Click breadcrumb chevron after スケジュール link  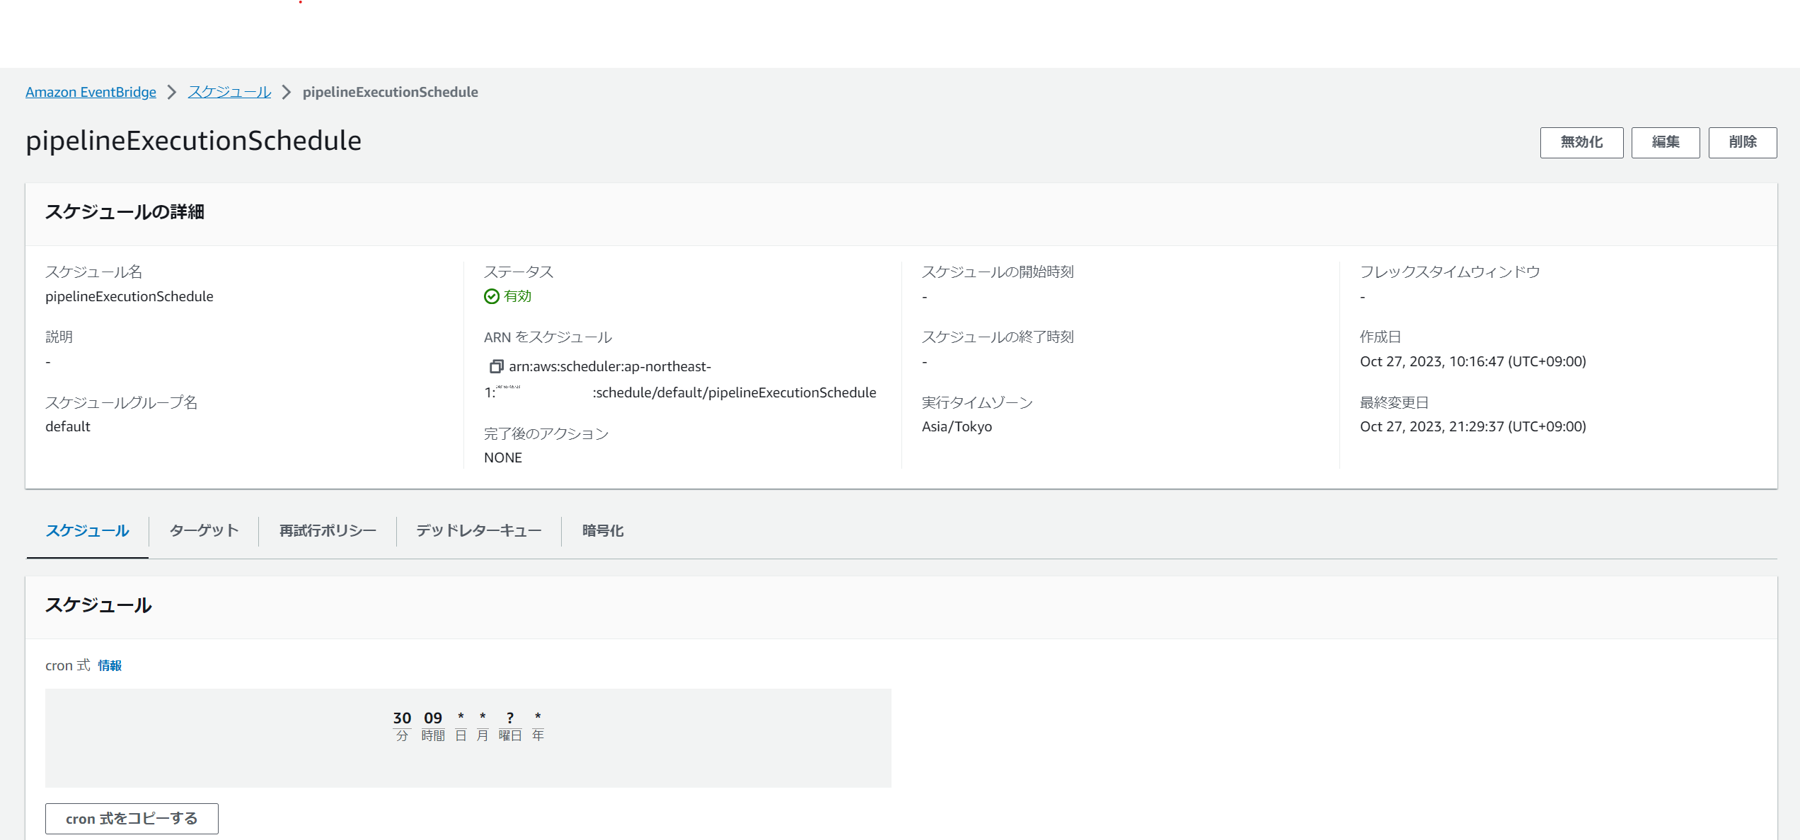(x=287, y=93)
